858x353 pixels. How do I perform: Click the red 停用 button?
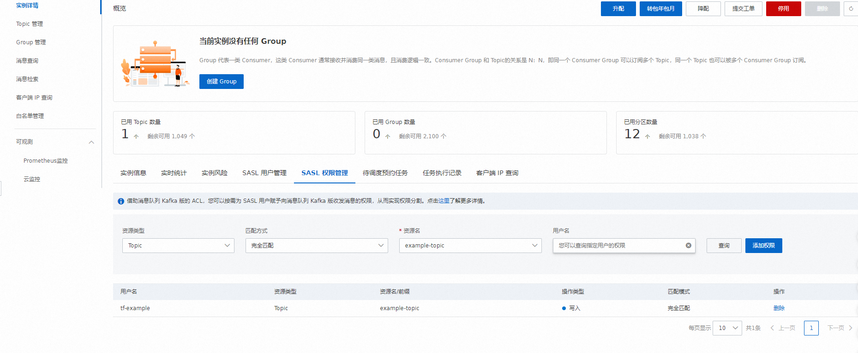783,9
